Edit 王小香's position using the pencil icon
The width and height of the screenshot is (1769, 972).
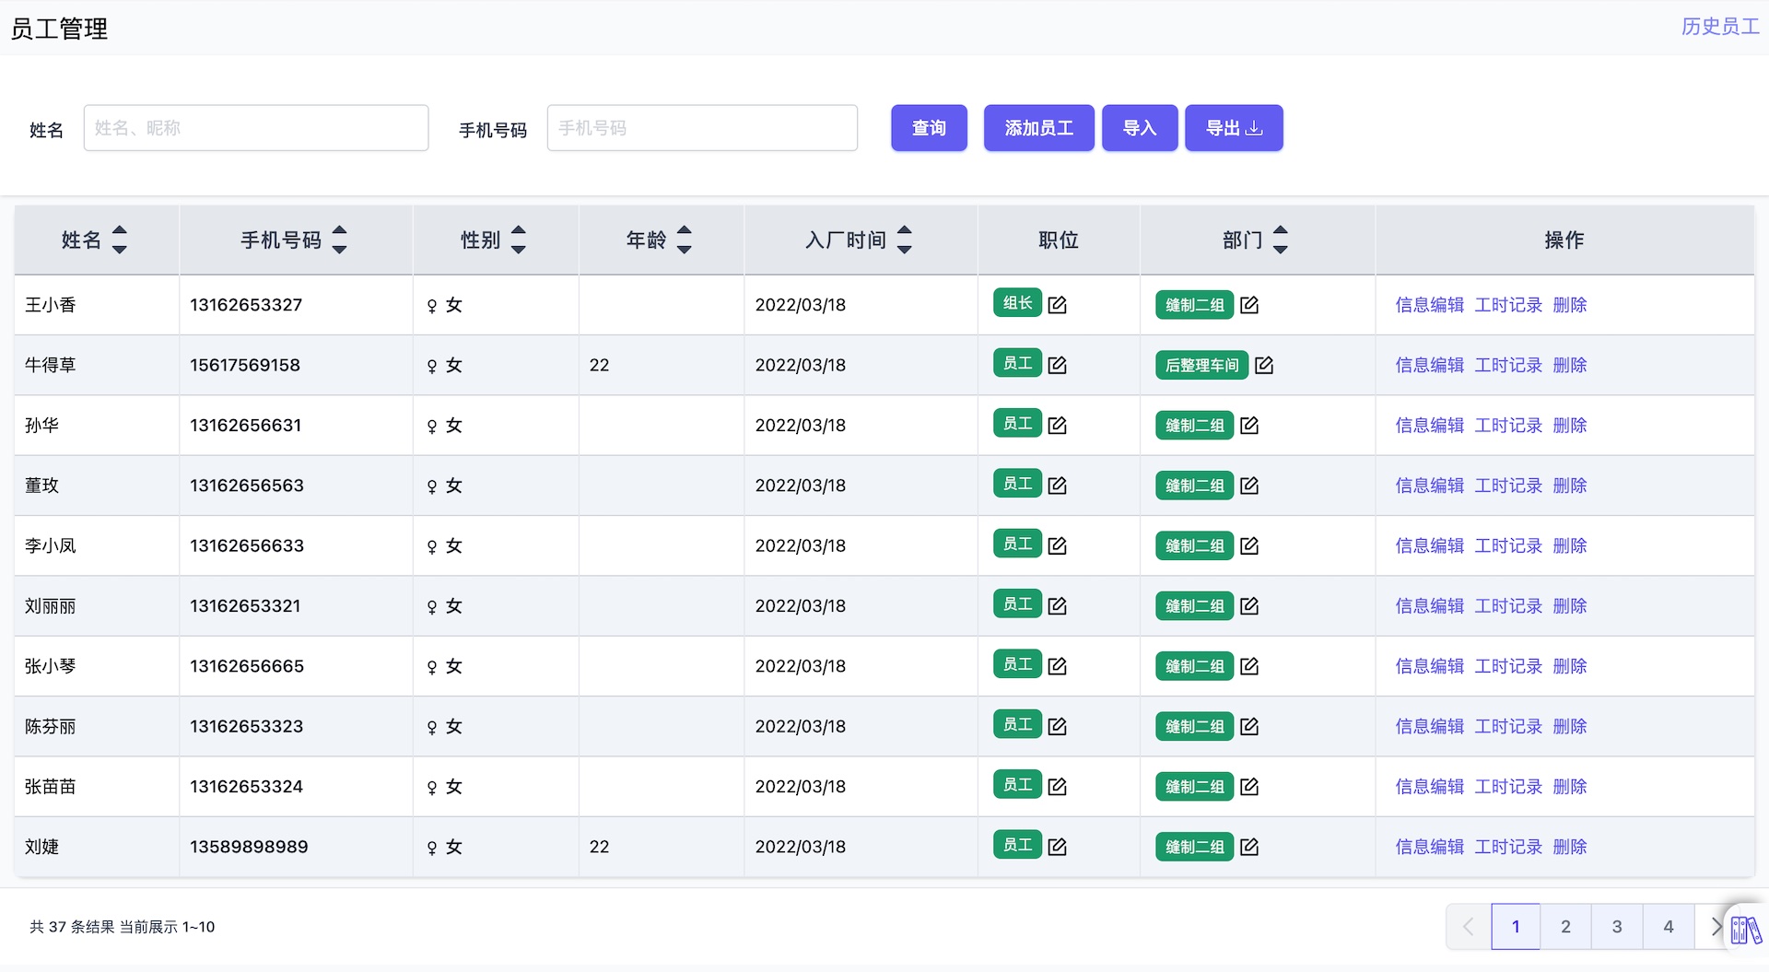(x=1058, y=304)
